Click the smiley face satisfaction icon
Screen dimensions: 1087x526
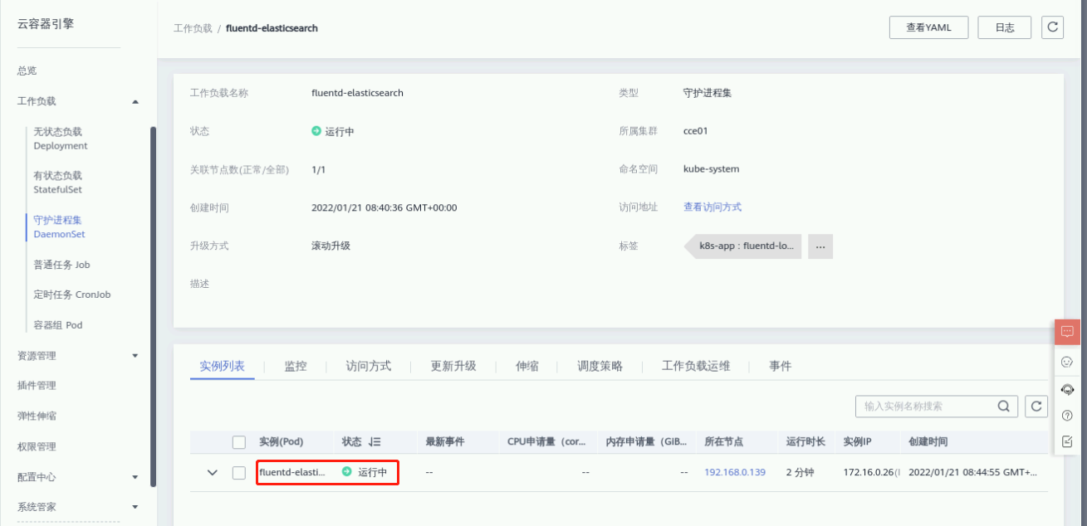[1067, 362]
